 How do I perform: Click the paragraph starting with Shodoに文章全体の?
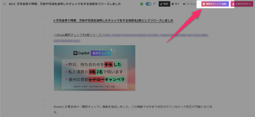coord(133,109)
